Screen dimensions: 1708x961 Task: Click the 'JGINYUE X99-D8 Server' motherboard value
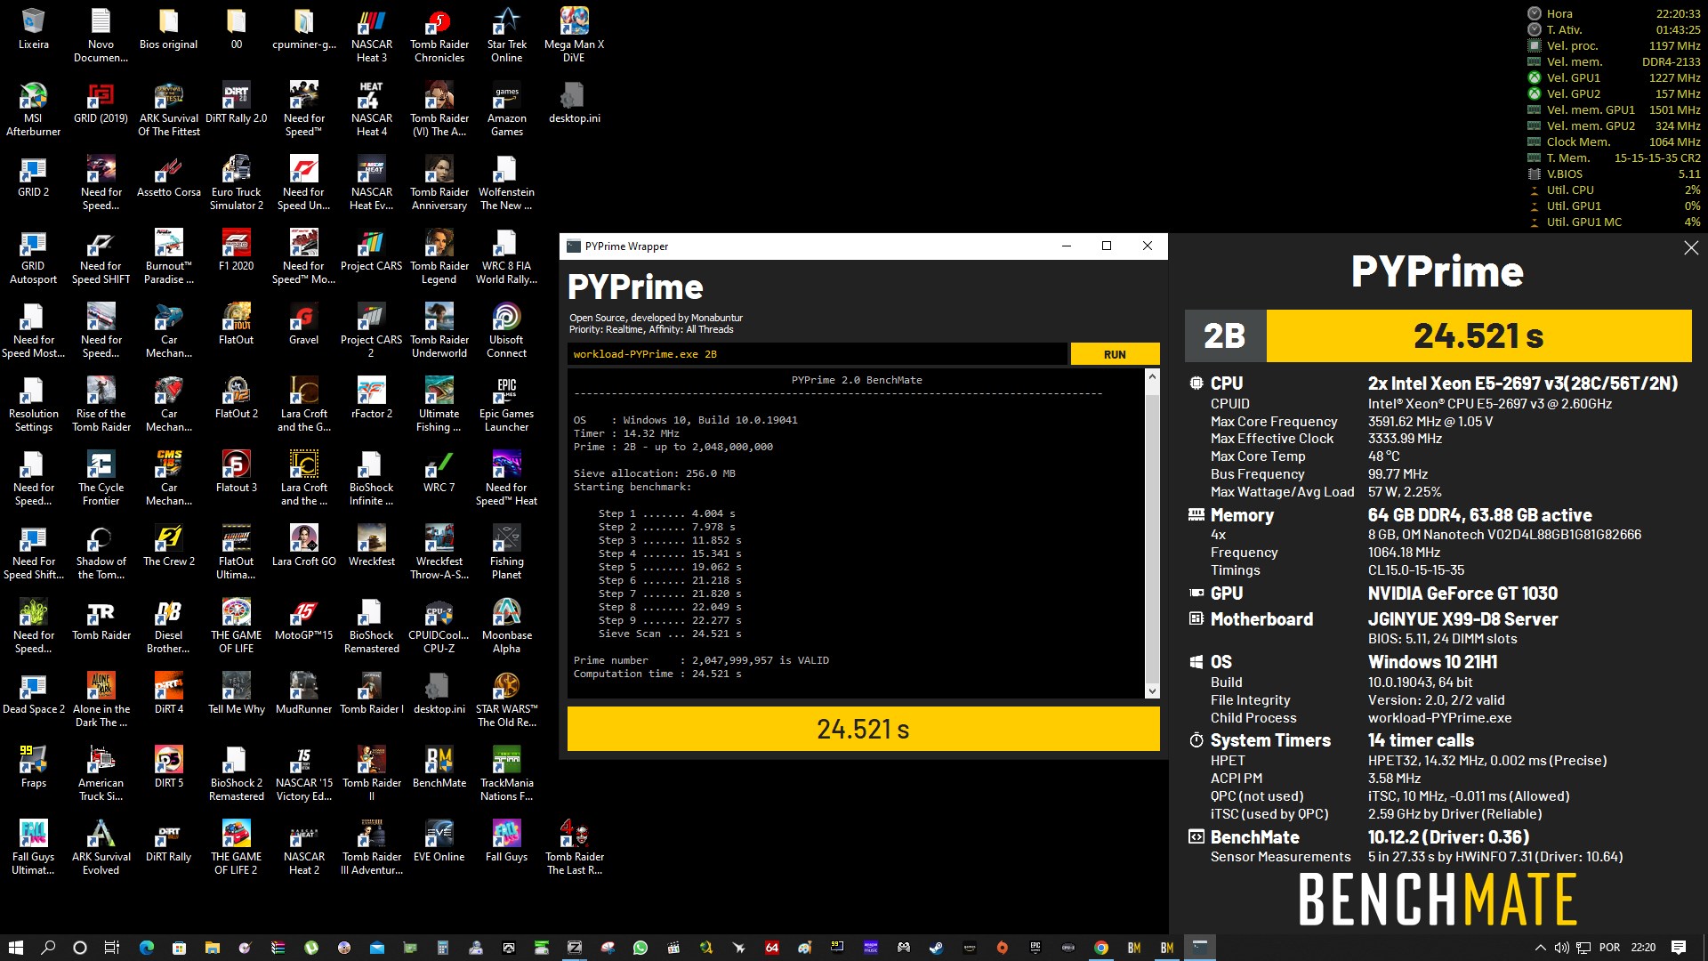pos(1462,619)
